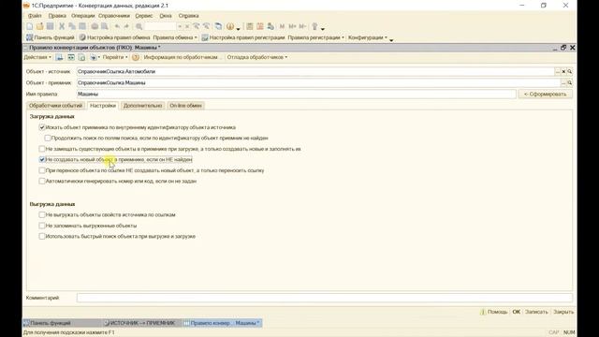Click the Undo arrow icon
The height and width of the screenshot is (337, 599).
(x=117, y=26)
